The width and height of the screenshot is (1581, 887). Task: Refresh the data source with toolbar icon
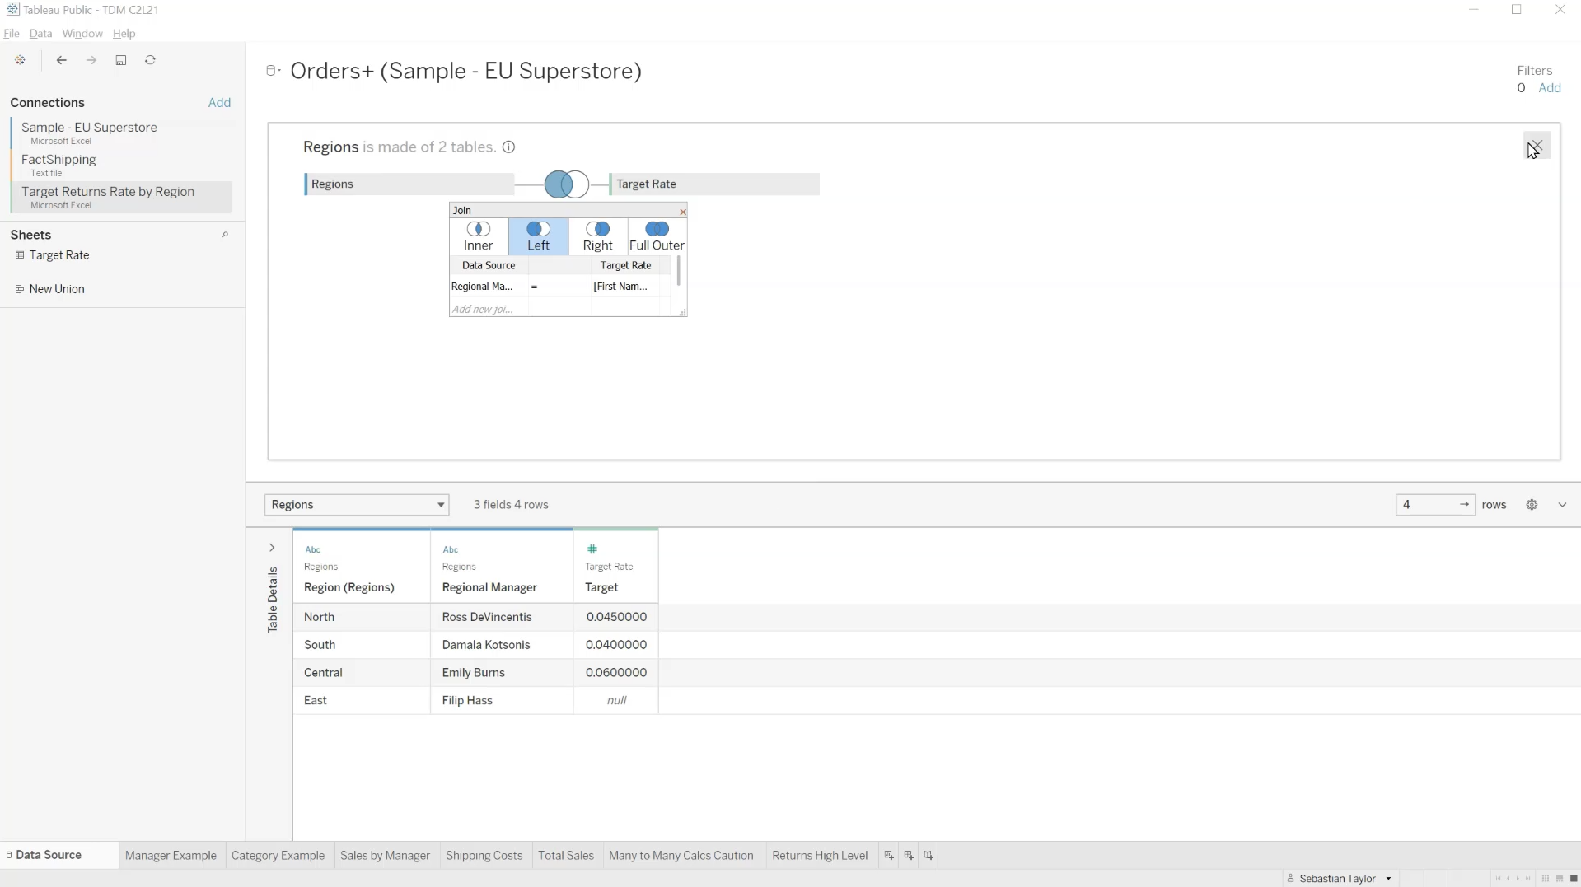tap(151, 60)
